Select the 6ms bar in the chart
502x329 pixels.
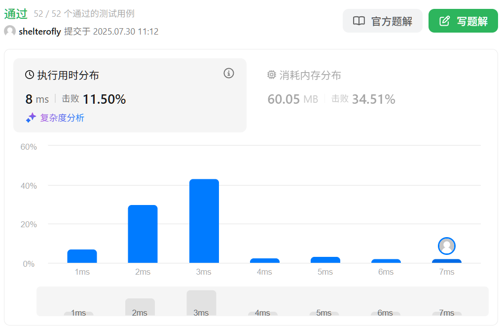[x=386, y=261]
